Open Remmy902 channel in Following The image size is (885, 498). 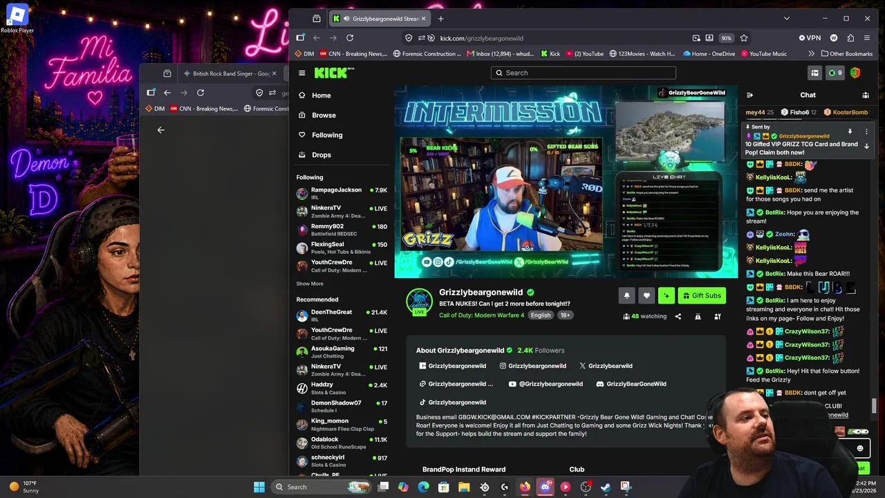click(x=342, y=230)
